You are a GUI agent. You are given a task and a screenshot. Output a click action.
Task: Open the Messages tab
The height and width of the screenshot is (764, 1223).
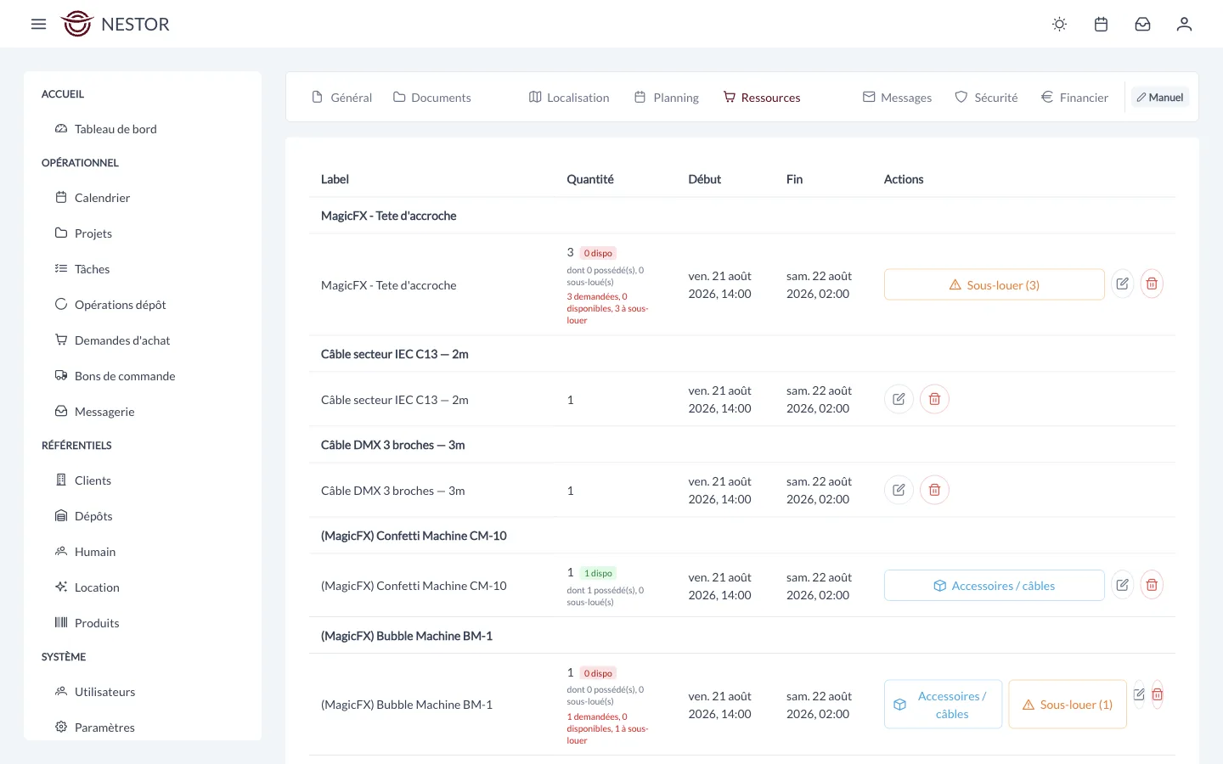898,98
